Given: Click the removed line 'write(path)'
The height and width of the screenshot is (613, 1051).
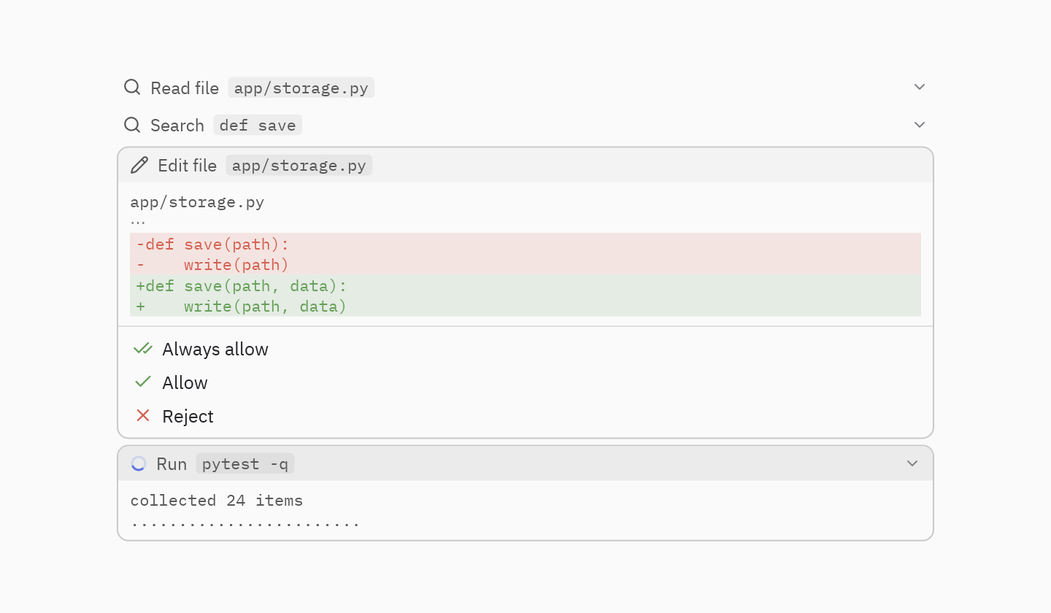Looking at the screenshot, I should [x=525, y=264].
